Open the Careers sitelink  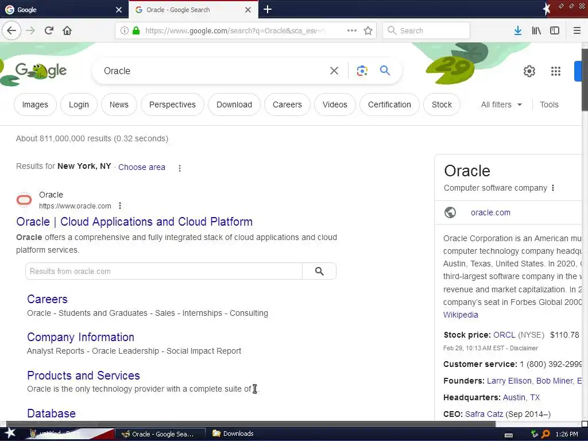point(47,299)
